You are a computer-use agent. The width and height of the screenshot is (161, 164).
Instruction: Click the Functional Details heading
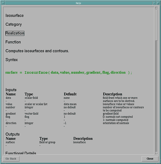pyautogui.click(x=21, y=153)
